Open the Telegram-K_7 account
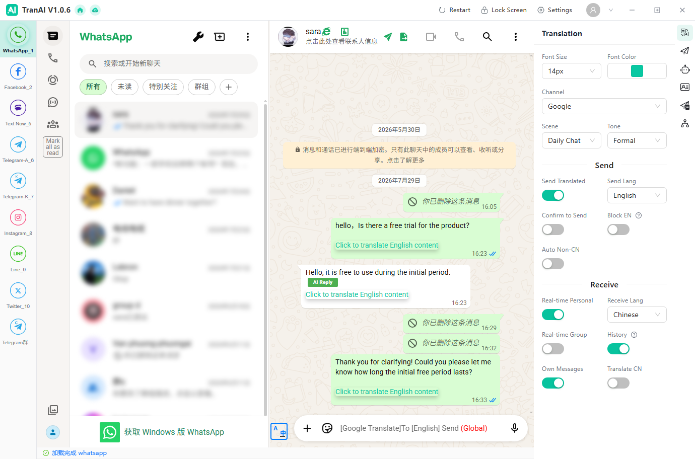Viewport: 695px width, 459px height. pyautogui.click(x=18, y=185)
